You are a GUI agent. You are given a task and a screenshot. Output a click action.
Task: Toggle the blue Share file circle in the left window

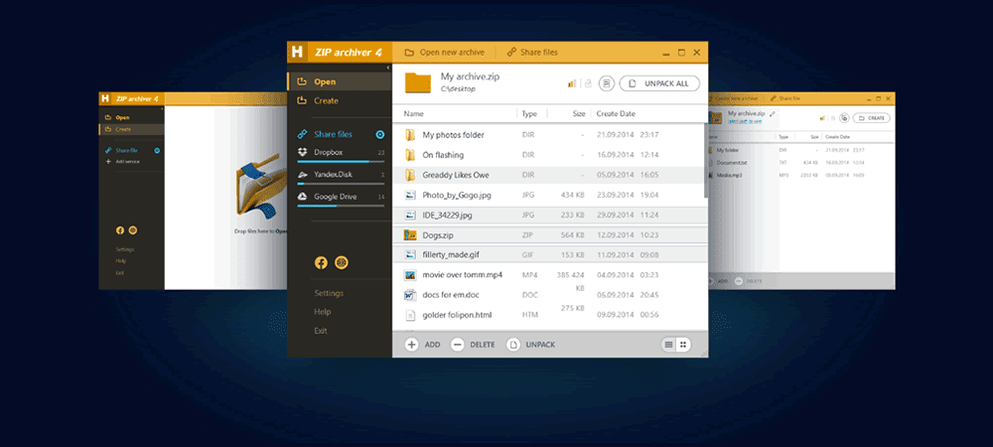click(157, 151)
